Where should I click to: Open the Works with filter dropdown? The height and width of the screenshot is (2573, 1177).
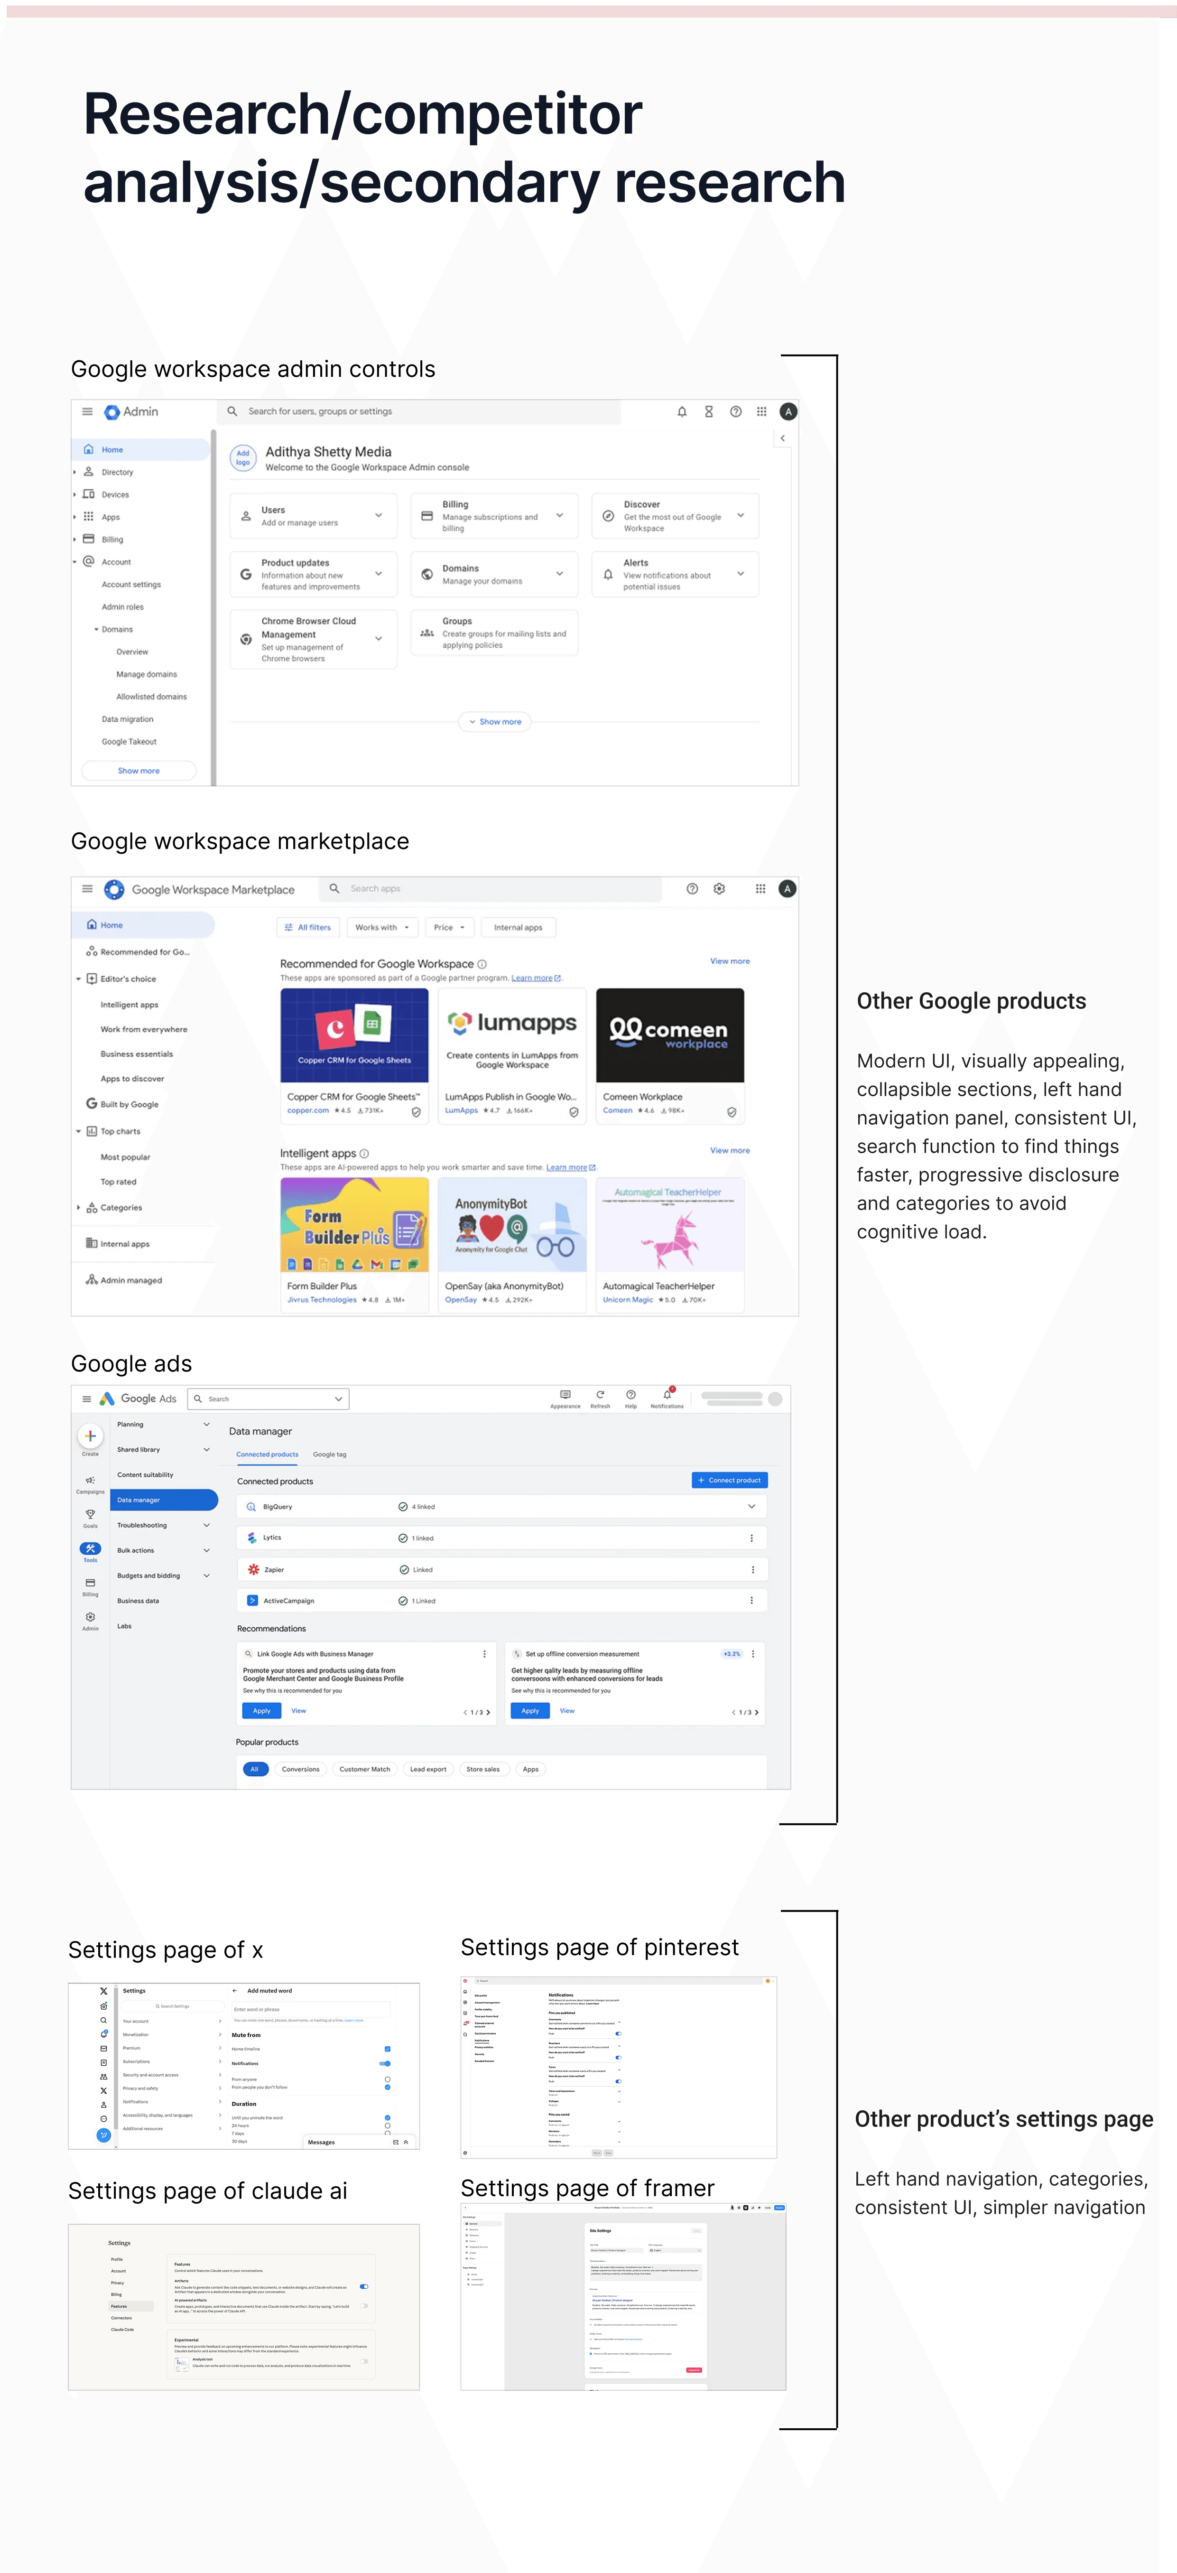[x=381, y=927]
